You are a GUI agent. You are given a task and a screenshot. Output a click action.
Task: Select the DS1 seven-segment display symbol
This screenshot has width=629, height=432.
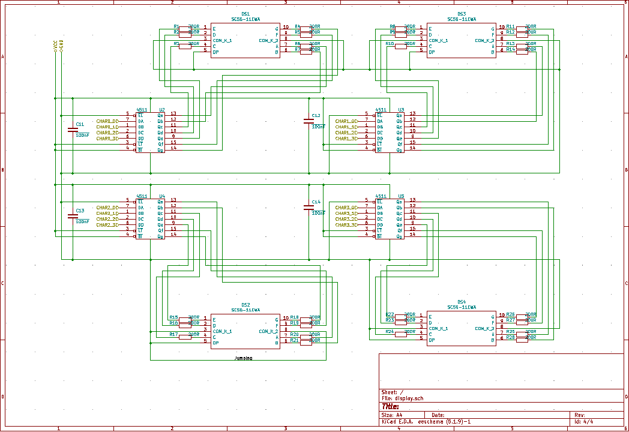245,40
